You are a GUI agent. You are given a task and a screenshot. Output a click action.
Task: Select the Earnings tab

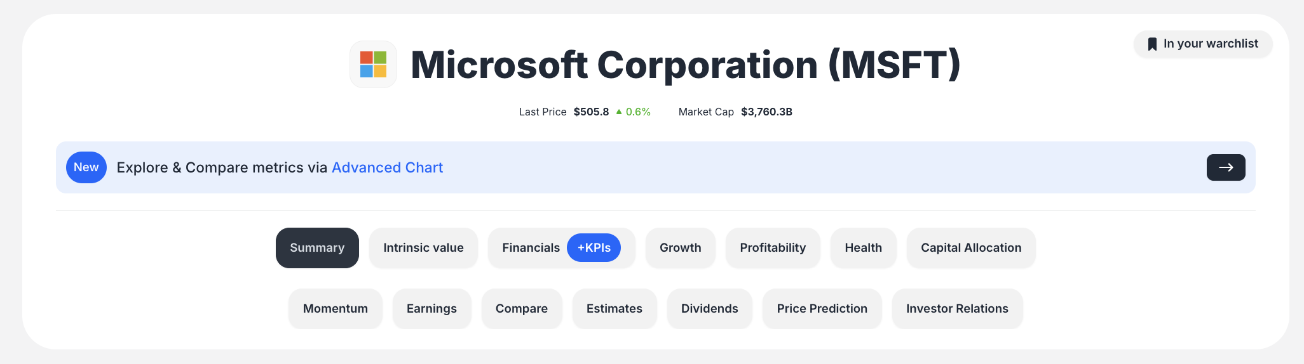(x=431, y=309)
